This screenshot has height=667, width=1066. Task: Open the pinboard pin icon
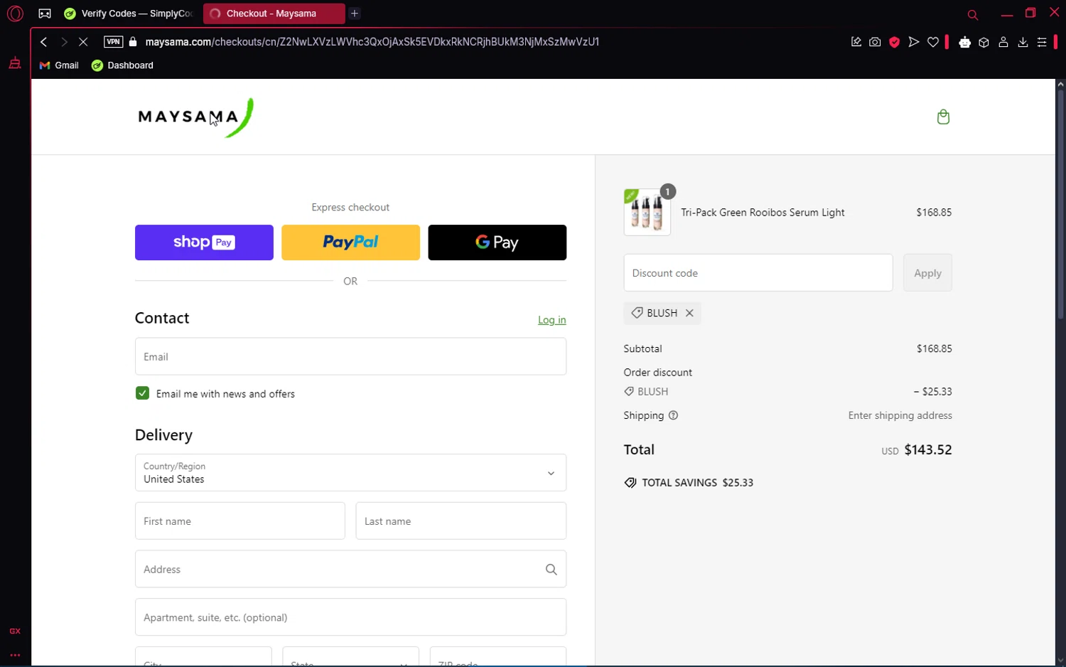coord(856,42)
